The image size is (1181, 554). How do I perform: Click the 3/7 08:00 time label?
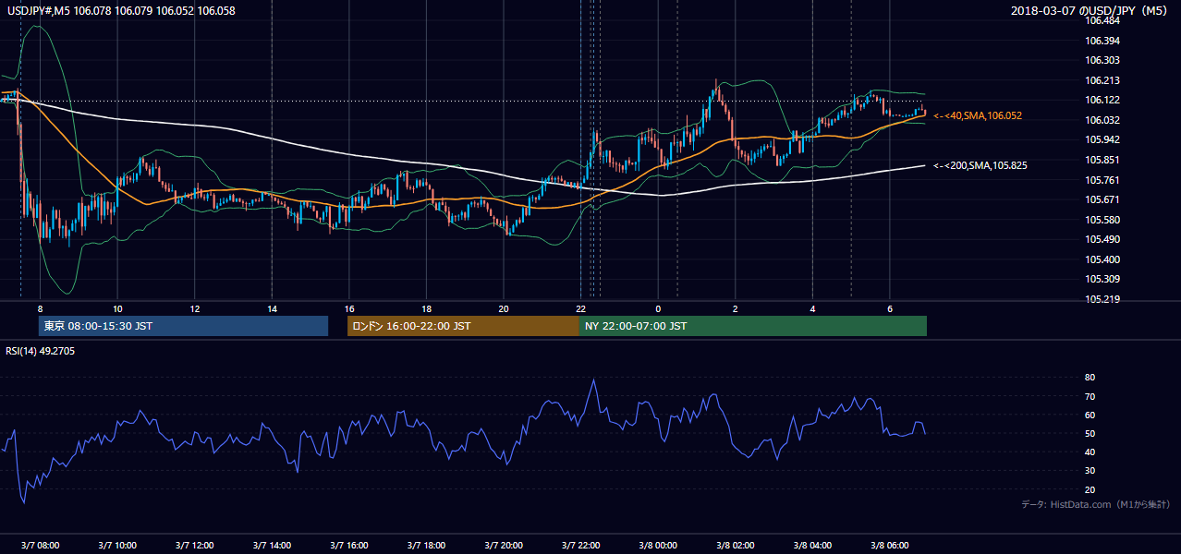[x=39, y=546]
